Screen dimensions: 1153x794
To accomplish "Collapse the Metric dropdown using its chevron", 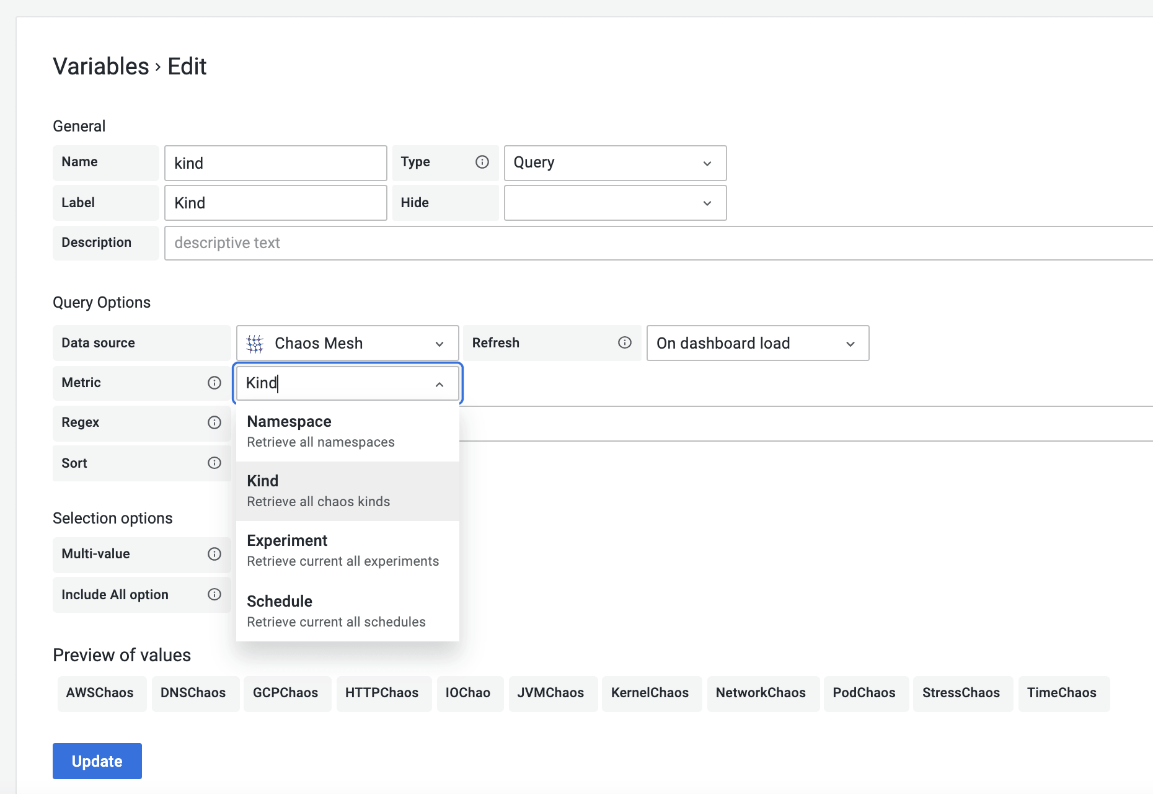I will tap(440, 384).
